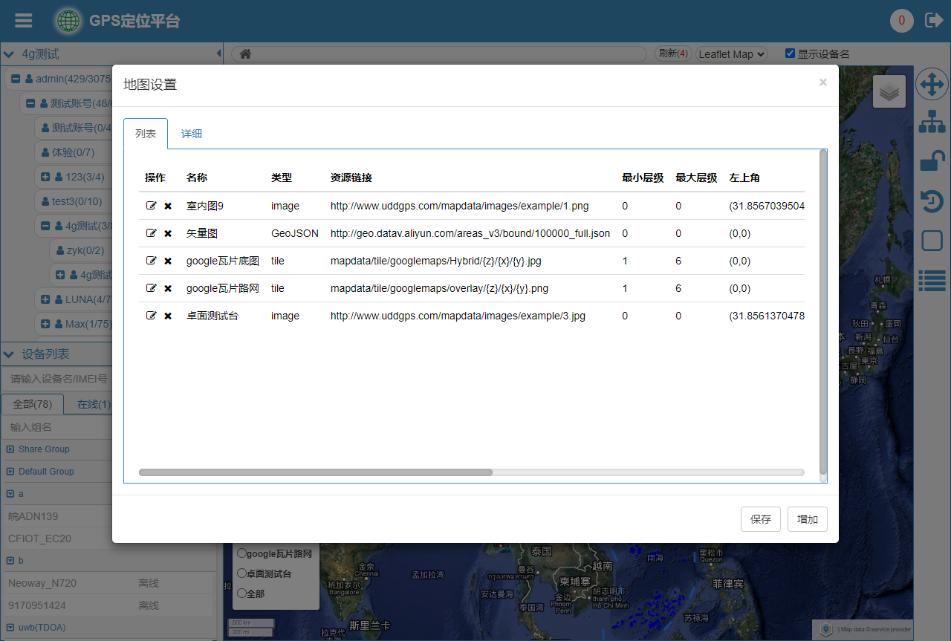
Task: Delete the 卓面测试台 map entry
Action: pyautogui.click(x=168, y=316)
